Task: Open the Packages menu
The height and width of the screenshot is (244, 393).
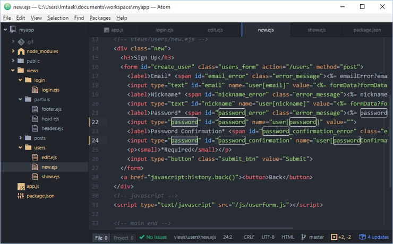Action: point(100,18)
